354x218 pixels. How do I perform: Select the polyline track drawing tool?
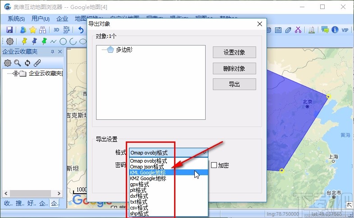[53, 41]
